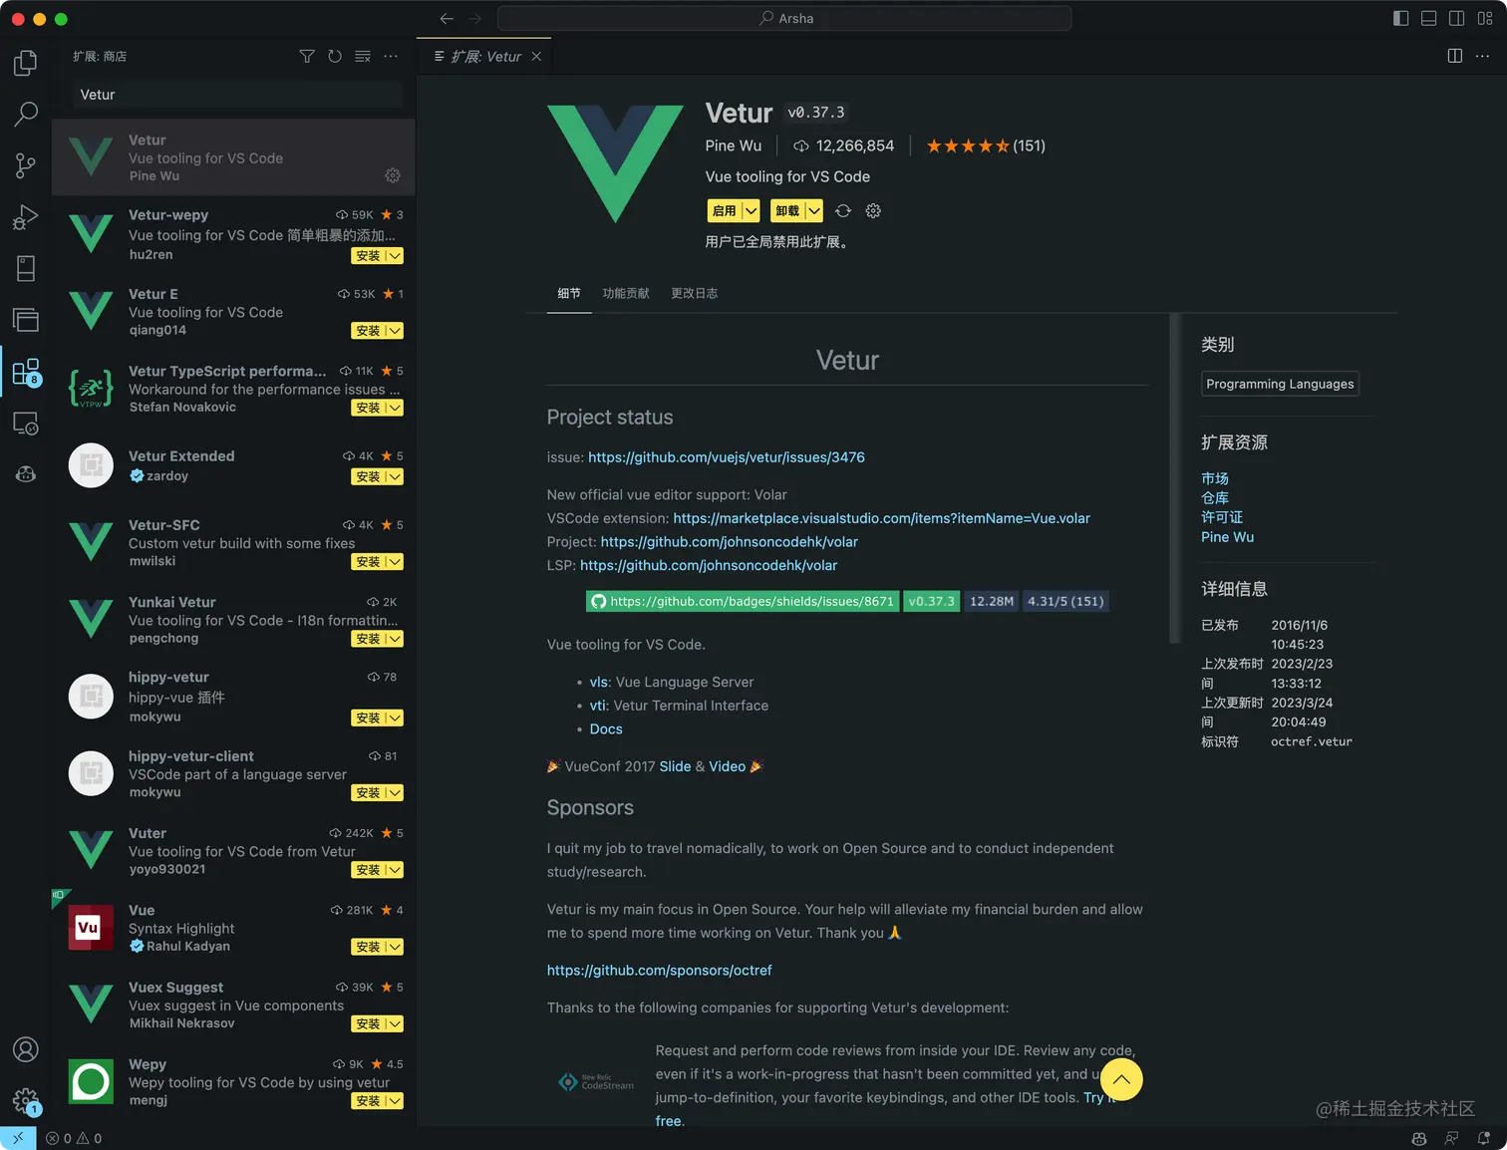Click Copilot icon in status bar
1507x1150 pixels.
(1419, 1138)
